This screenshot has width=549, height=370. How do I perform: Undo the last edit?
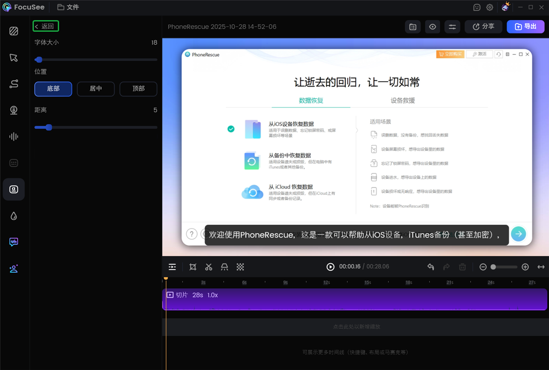tap(431, 267)
